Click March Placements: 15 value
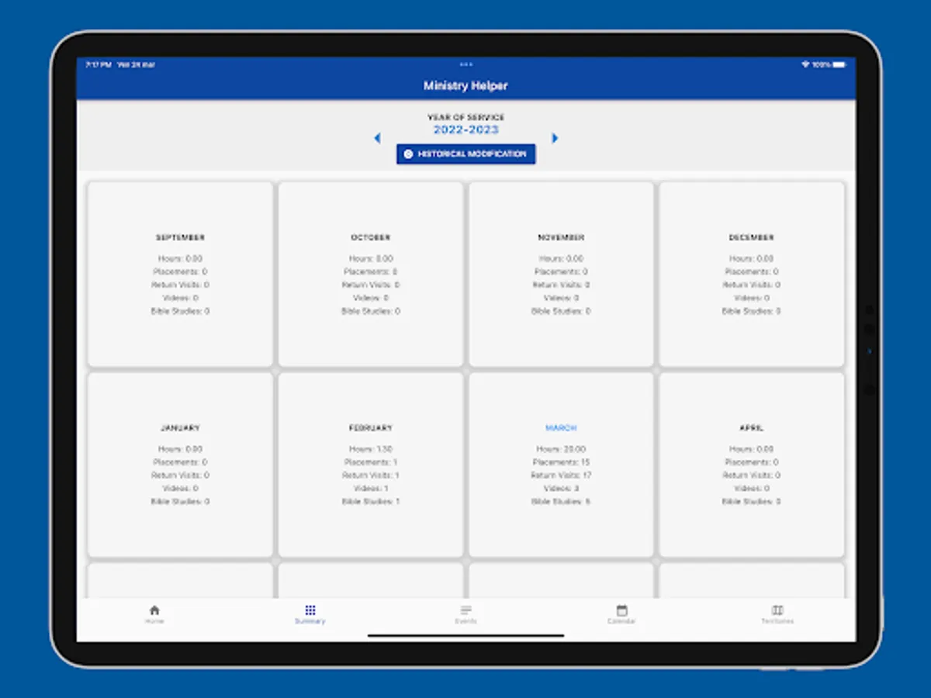Screen dimensions: 931x698 [561, 462]
